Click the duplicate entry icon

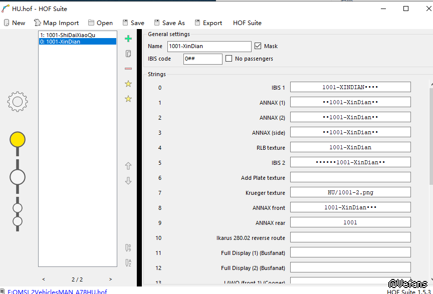tap(128, 54)
